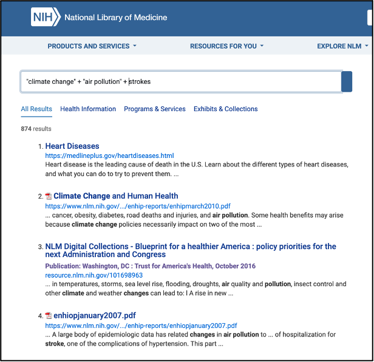Switch to Health Information tab
Viewport: 374px width, 362px height.
[x=88, y=109]
